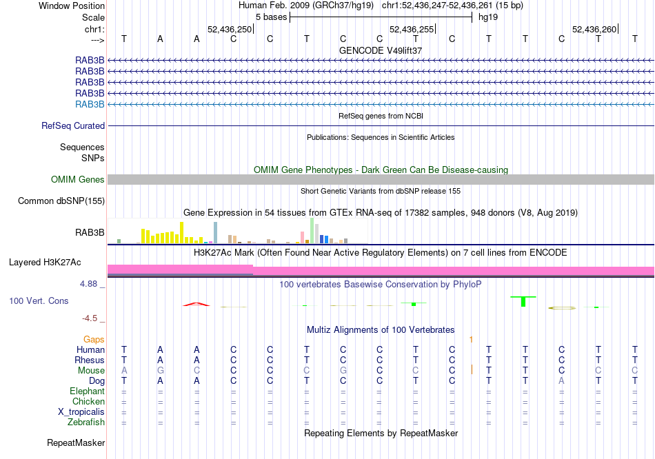Click the '--->' sequence direction label

(98, 40)
